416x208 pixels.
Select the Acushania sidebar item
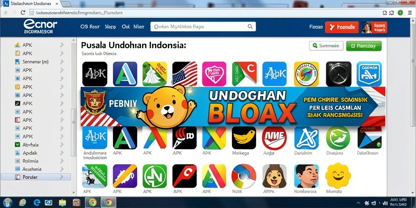coord(36,169)
